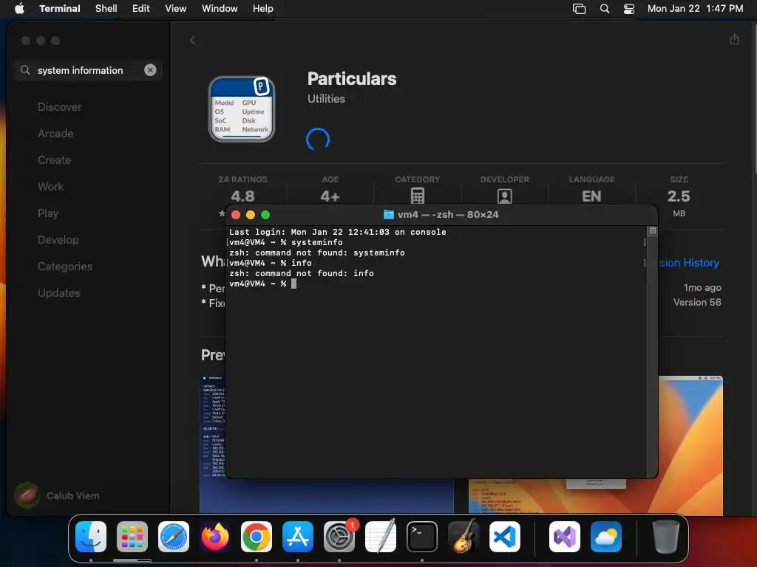757x567 pixels.
Task: Select Create in App Store sidebar
Action: 55,160
